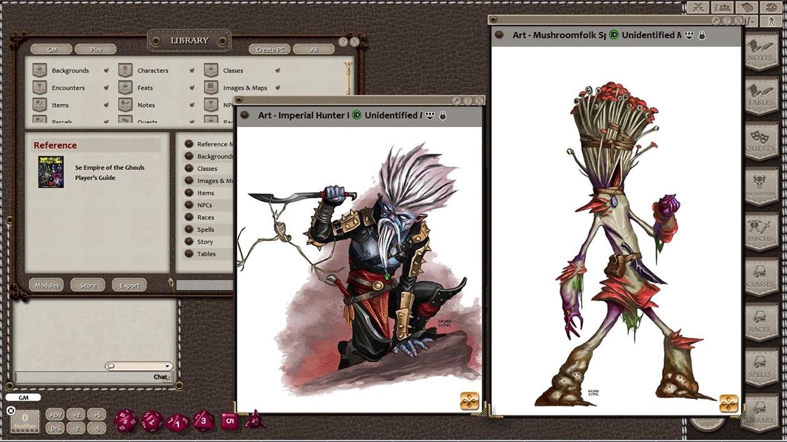Toggle the Backgrounds checkbox in Library
The image size is (787, 442).
coord(106,71)
